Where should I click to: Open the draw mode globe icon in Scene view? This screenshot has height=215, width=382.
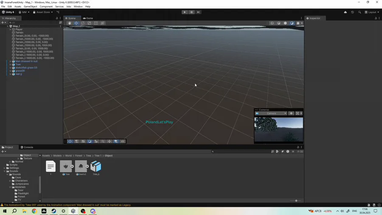click(272, 23)
